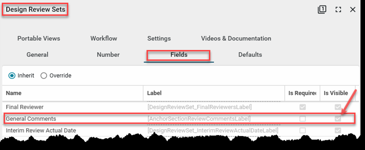Go to the Settings tab
Viewport: 365px width, 150px height.
(x=159, y=38)
